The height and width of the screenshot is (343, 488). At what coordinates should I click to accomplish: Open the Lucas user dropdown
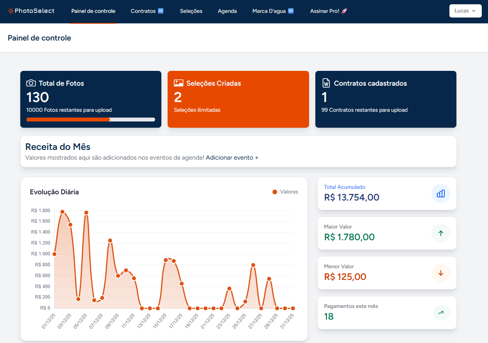(x=465, y=11)
